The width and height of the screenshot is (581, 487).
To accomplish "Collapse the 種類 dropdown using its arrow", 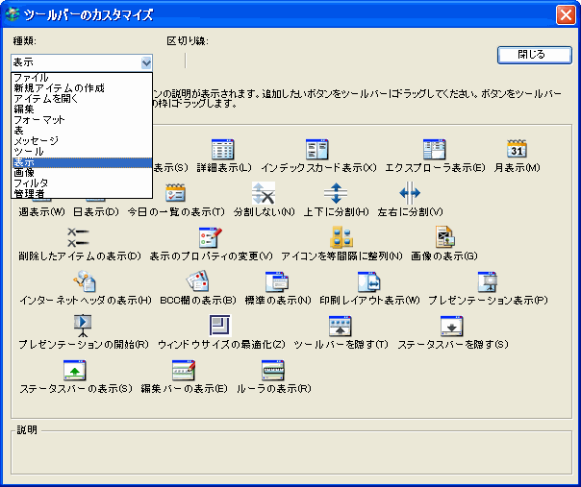I will (x=146, y=62).
